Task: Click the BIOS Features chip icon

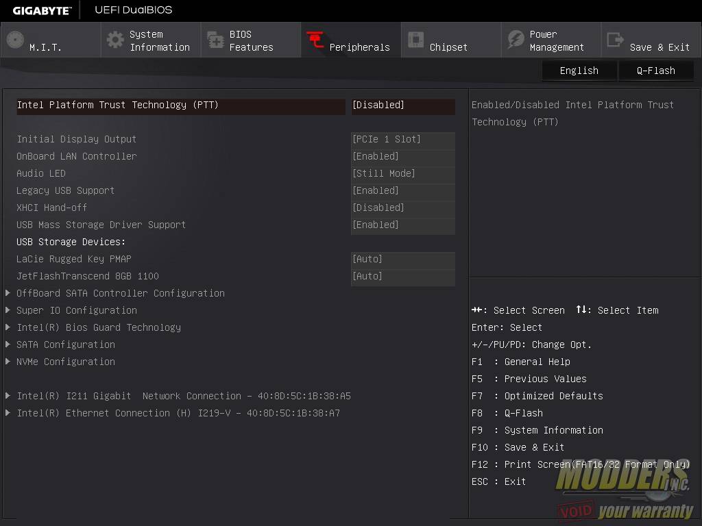Action: pos(215,40)
